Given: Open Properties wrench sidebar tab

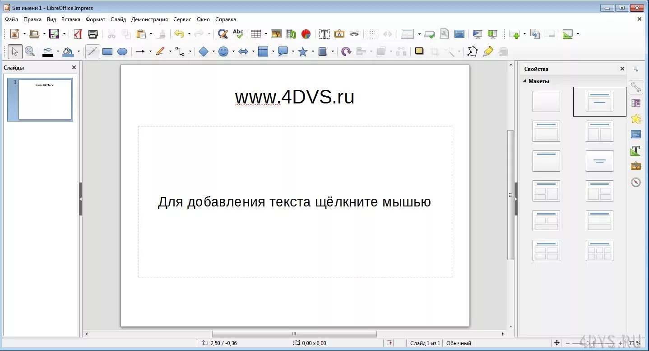Looking at the screenshot, I should click(x=635, y=87).
